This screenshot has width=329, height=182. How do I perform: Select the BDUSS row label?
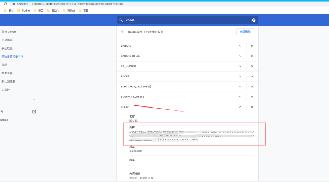point(125,107)
